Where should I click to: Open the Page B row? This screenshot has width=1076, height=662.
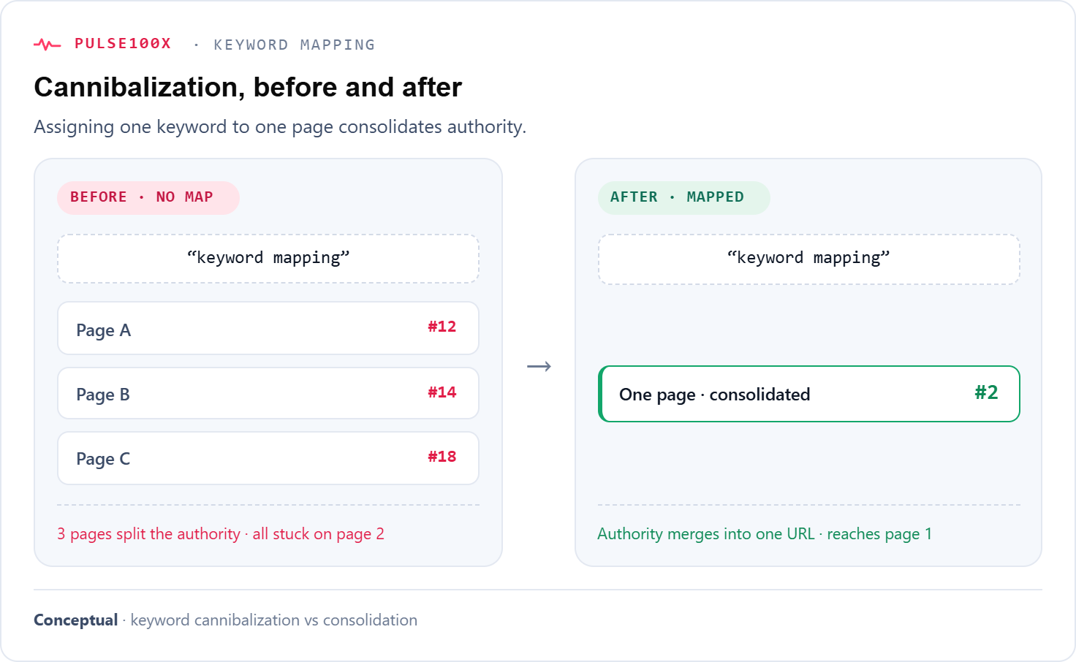click(268, 393)
